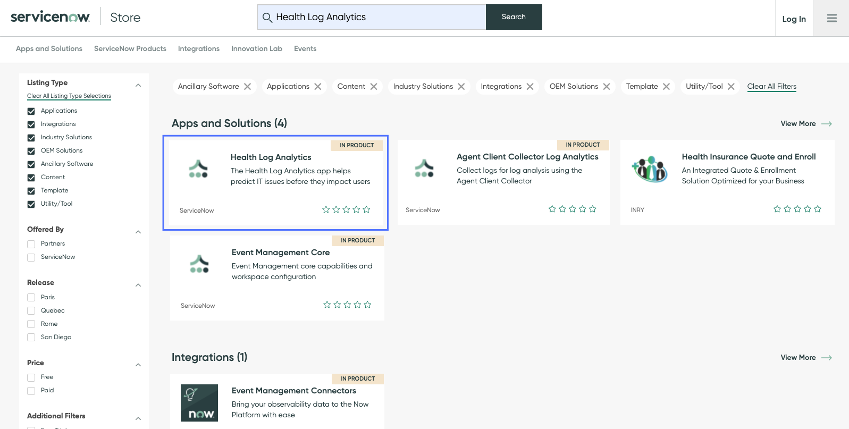Viewport: 849px width, 429px height.
Task: Check the ServiceNow offered-by checkbox
Action: tap(31, 257)
